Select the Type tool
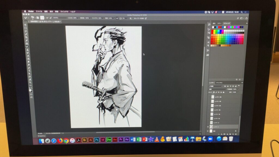Screen dimensions: 279x157 pos(29,71)
